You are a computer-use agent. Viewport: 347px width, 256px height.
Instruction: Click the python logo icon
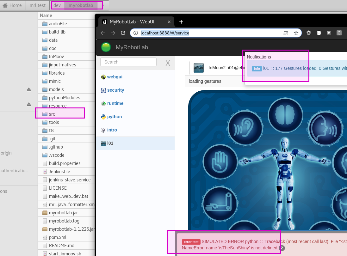pyautogui.click(x=103, y=117)
